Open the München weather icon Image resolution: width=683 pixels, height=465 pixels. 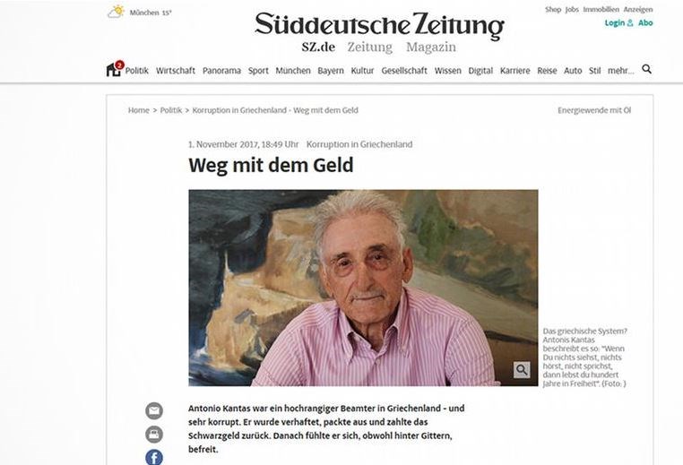coord(117,12)
